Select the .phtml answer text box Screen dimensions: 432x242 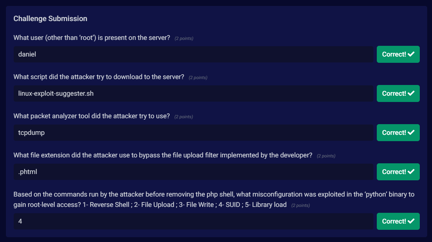(x=193, y=172)
